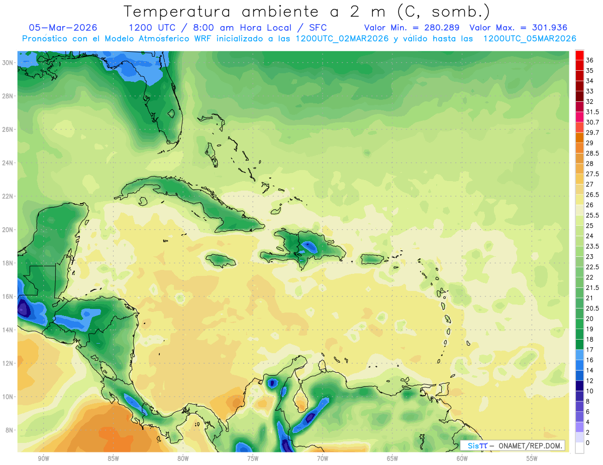This screenshot has width=603, height=465.
Task: Click the color legend value '25.5'
Action: pos(592,215)
